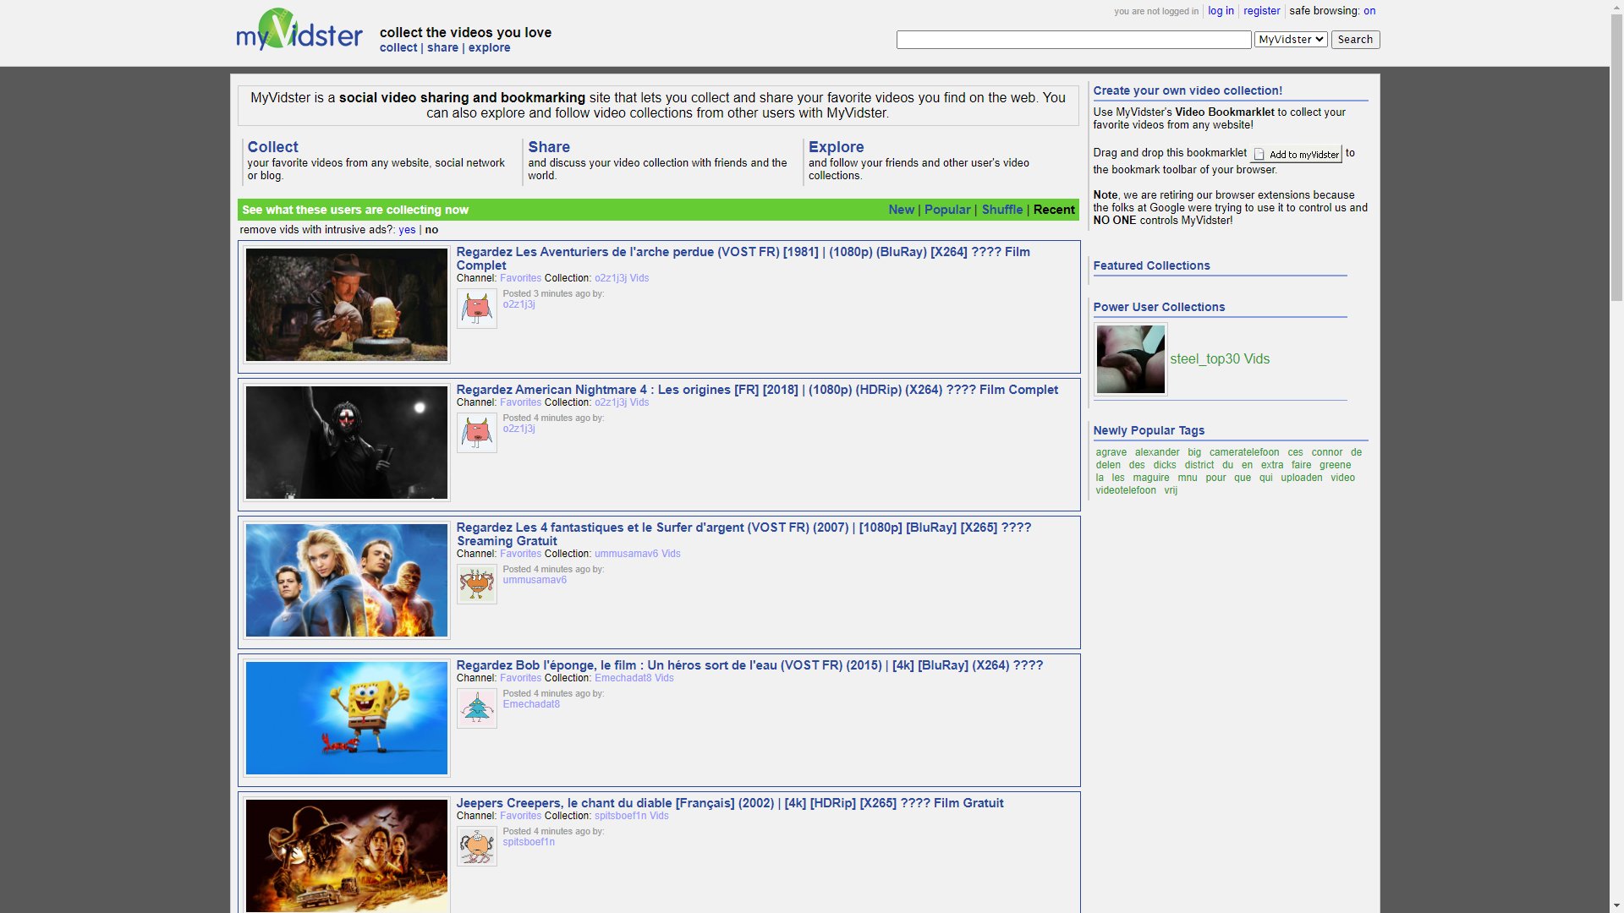The image size is (1624, 913).
Task: Open Les 4 fantastiques et le Surfer title
Action: (x=743, y=534)
